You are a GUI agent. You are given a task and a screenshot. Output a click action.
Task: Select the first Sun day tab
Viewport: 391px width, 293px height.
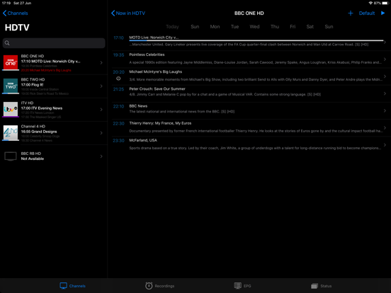tap(195, 27)
